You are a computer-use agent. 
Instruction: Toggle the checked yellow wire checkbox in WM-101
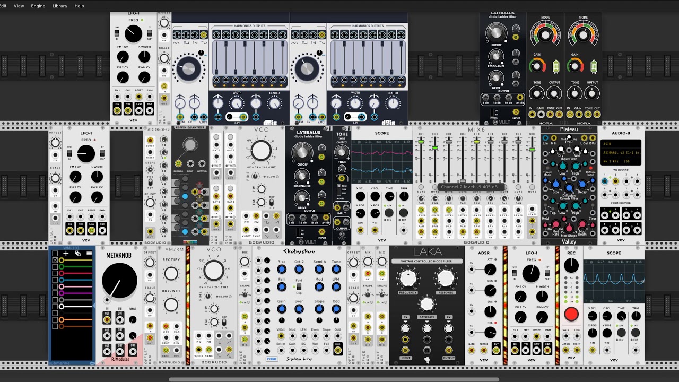click(x=55, y=261)
